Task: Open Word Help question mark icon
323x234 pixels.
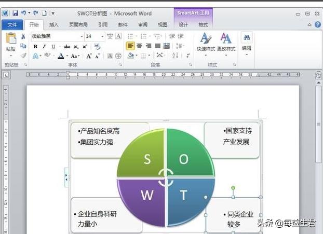Action: [x=317, y=24]
